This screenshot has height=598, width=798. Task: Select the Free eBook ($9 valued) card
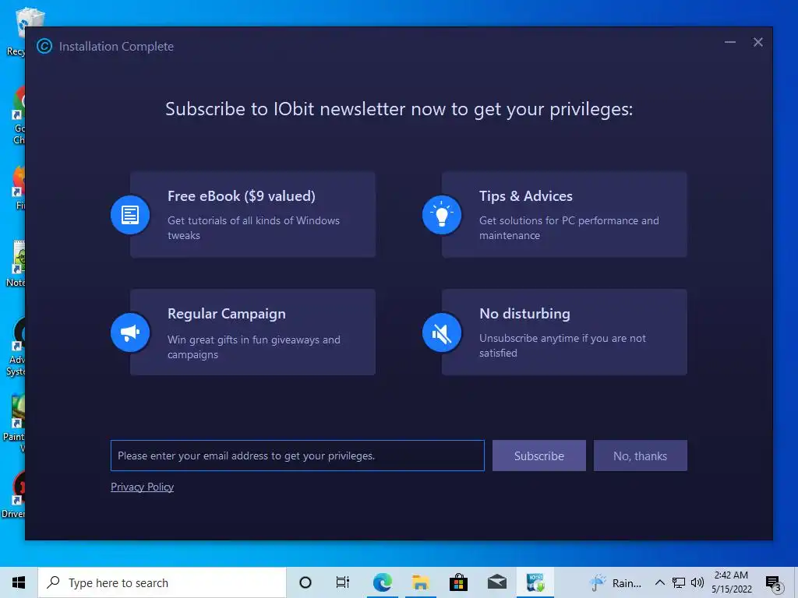click(x=252, y=215)
